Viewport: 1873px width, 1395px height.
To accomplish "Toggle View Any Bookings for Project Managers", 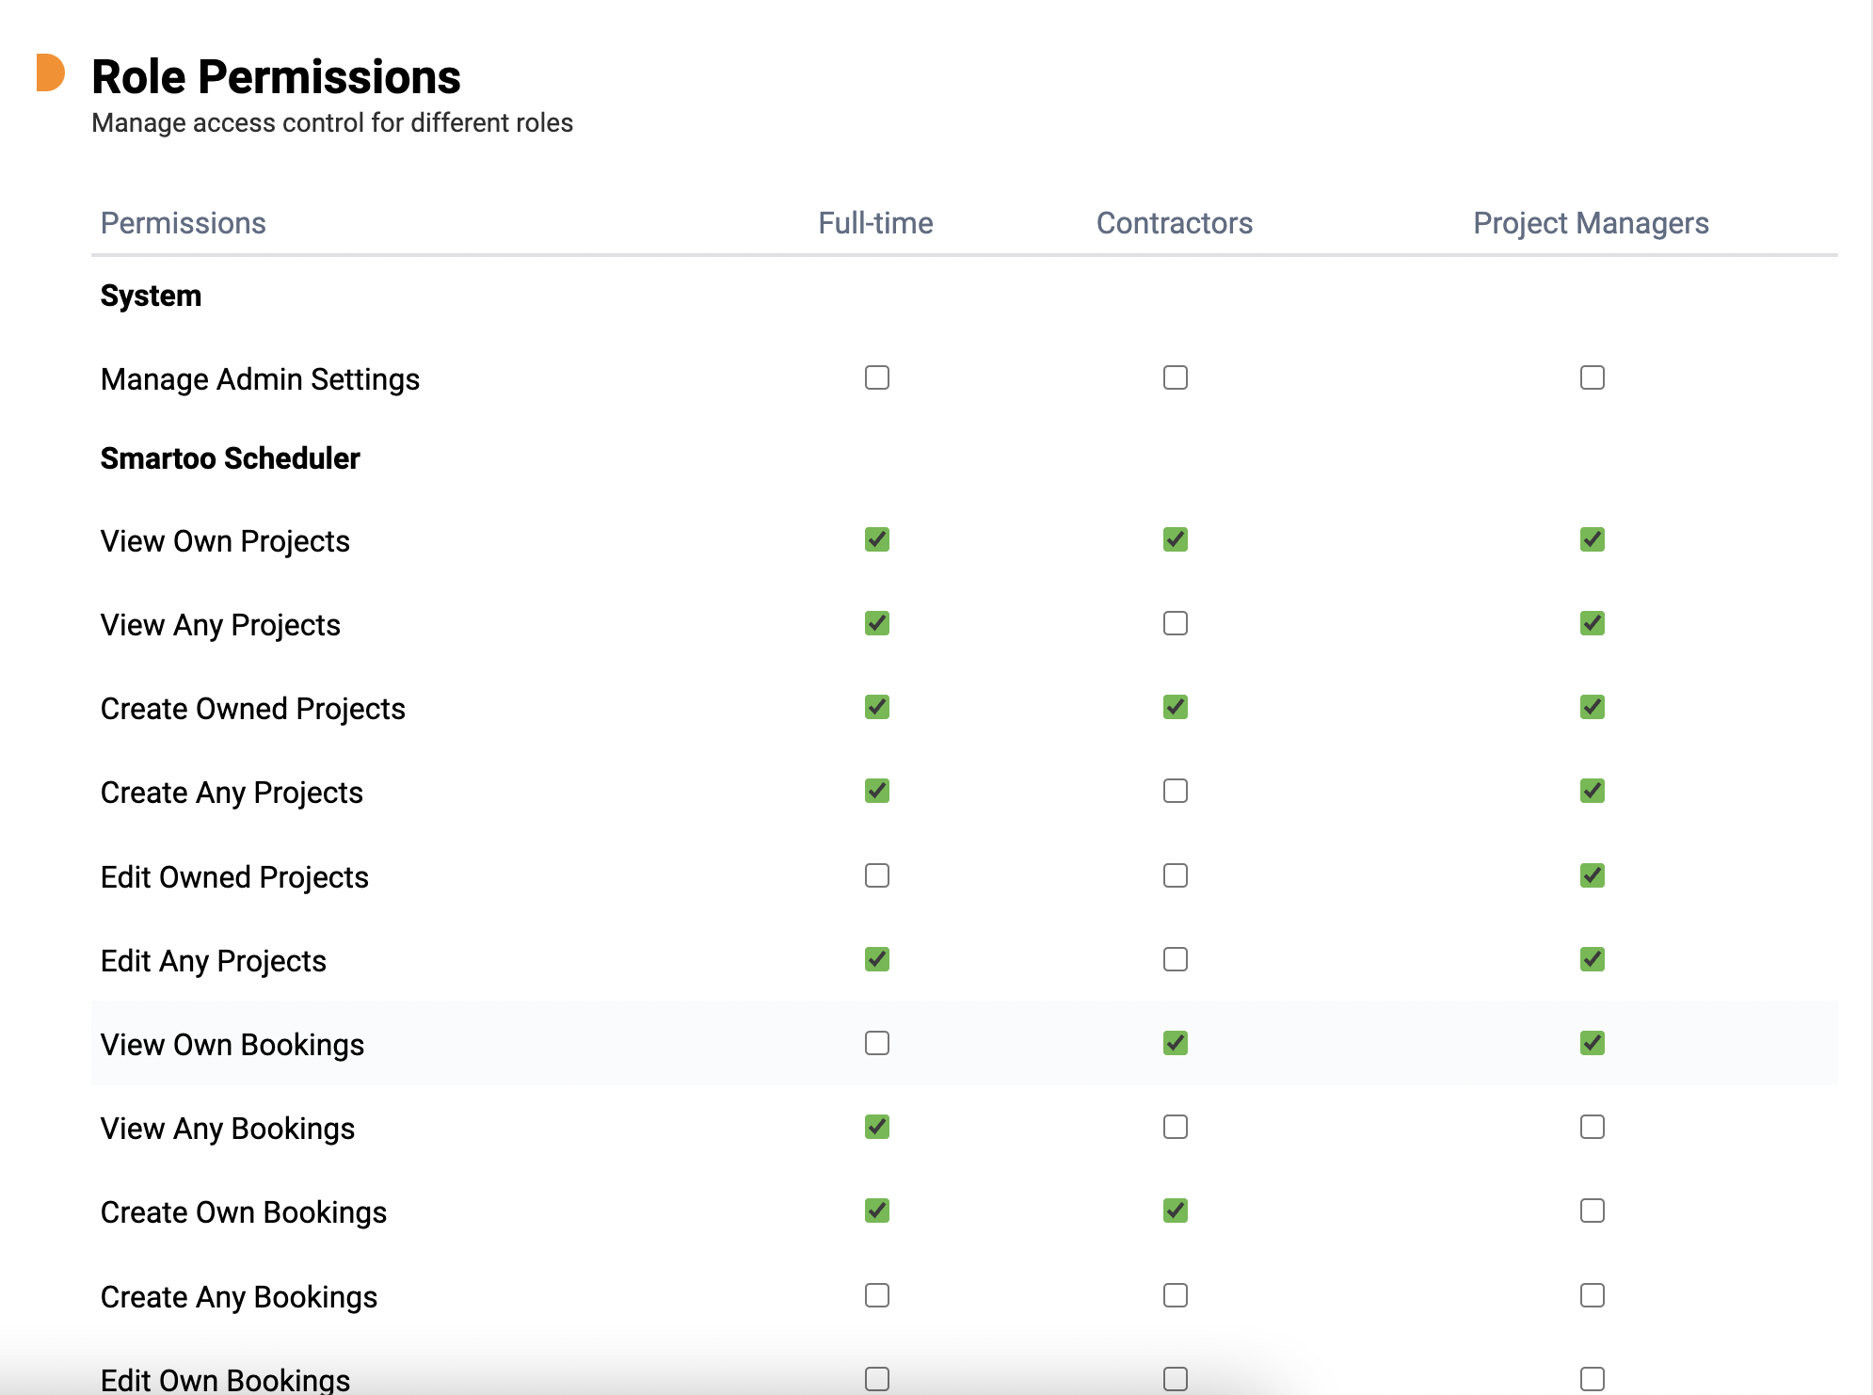I will tap(1592, 1127).
